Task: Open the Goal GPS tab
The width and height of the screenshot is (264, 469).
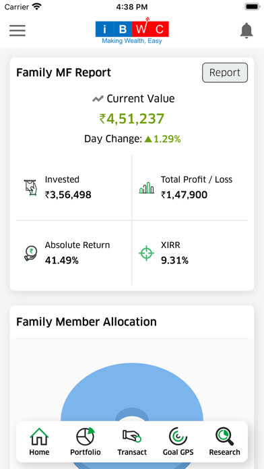Action: click(178, 441)
